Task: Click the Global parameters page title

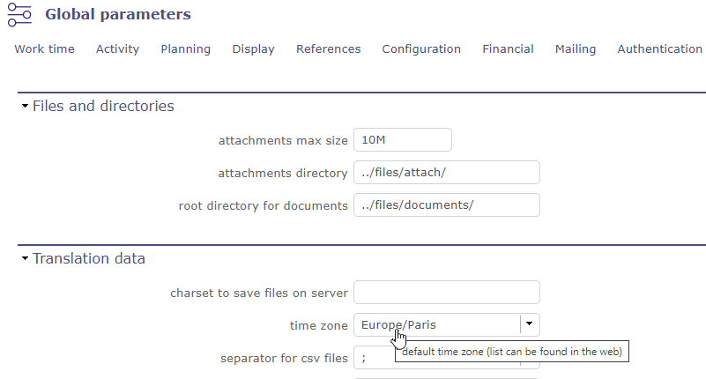Action: coord(117,15)
